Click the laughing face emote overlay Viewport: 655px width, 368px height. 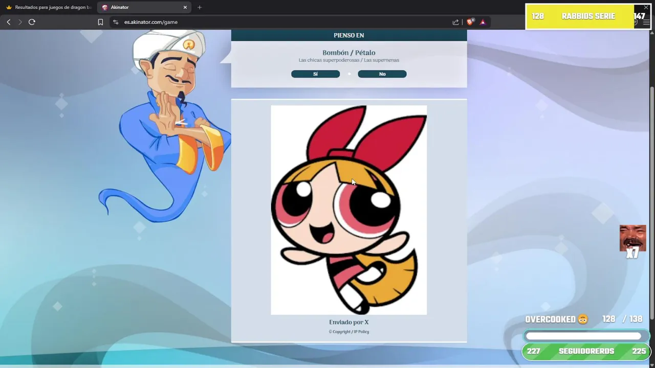632,238
